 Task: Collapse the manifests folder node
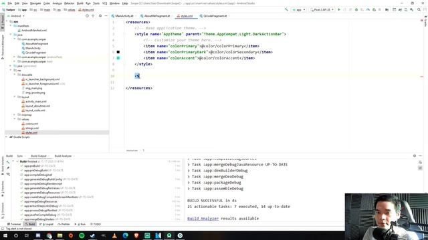11,26
